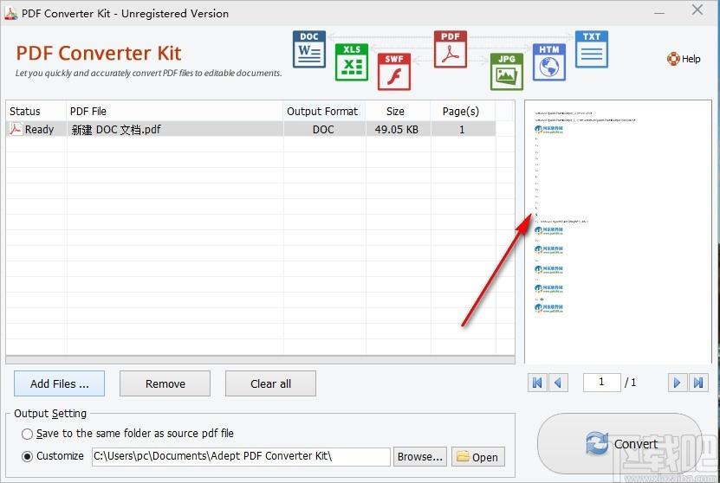The image size is (720, 483).
Task: Pick the SWF Flash format icon
Action: pos(394,72)
